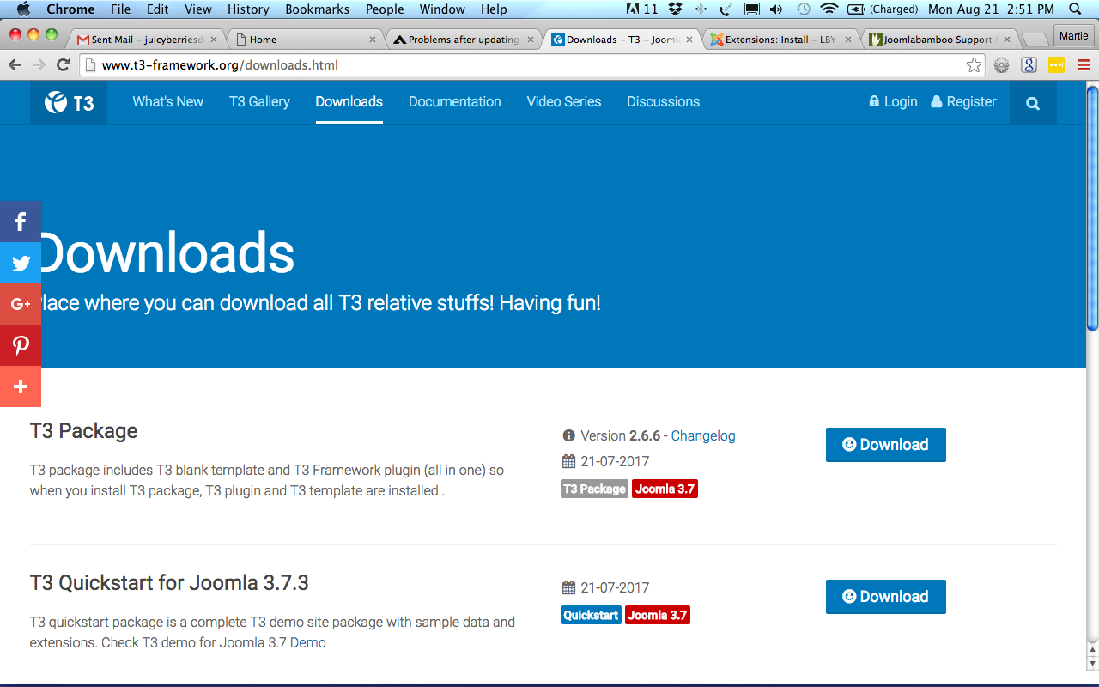Click the Adobe menu bar icon
1099x687 pixels.
(x=642, y=9)
